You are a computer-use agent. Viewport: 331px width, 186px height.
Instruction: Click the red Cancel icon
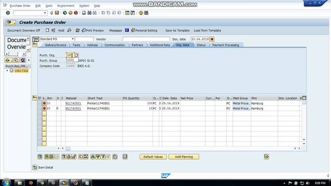coord(76,13)
